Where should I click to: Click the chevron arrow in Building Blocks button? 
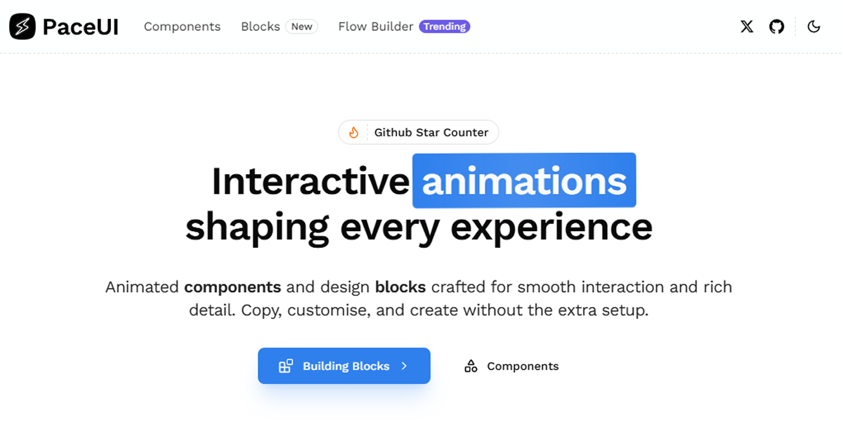coord(404,366)
